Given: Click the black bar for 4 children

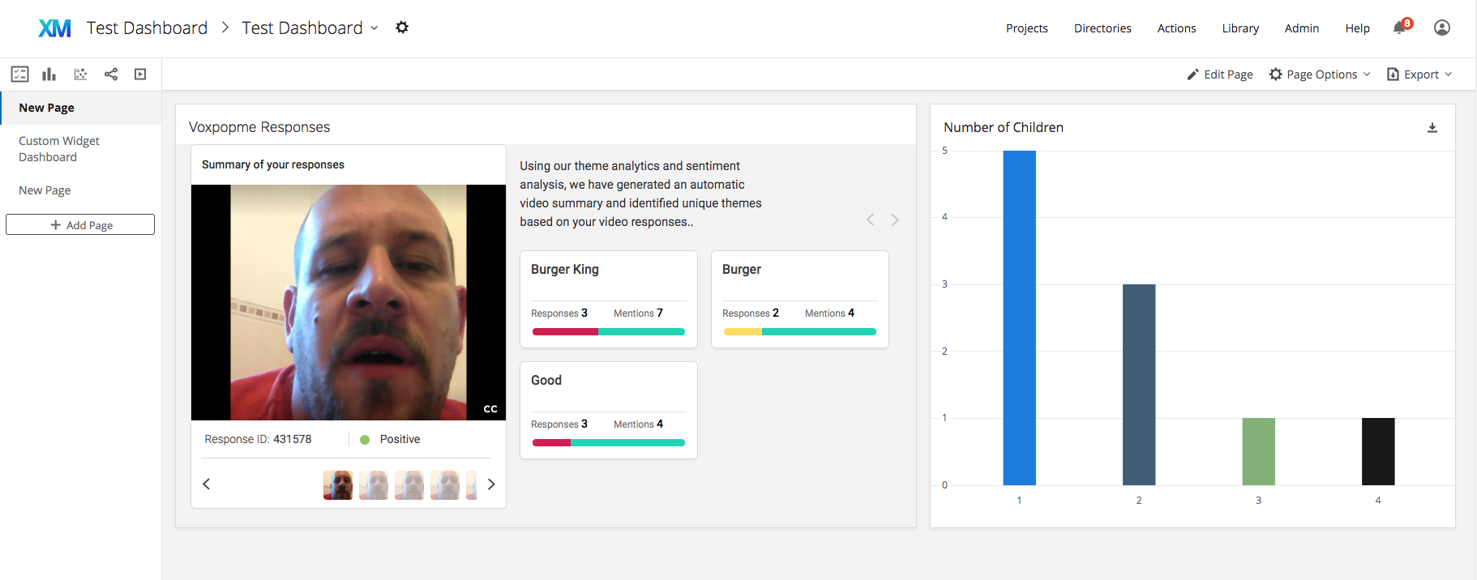Looking at the screenshot, I should coord(1378,451).
